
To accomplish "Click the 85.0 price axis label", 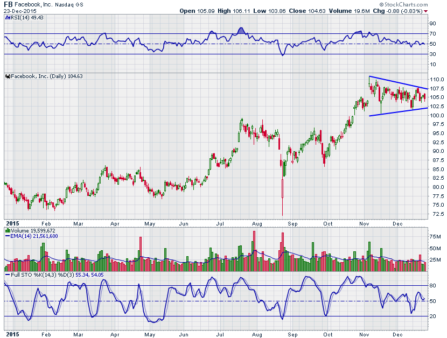I will pos(438,170).
